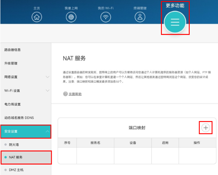218x175 pixels.
Task: Expand the 网络设置 chevron
Action: (x=47, y=77)
